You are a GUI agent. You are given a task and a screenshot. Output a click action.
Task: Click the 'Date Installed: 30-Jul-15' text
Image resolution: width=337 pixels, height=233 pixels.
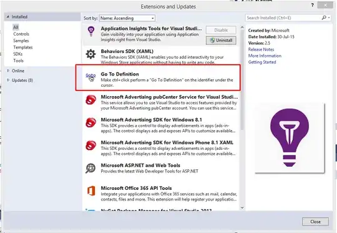click(x=271, y=37)
